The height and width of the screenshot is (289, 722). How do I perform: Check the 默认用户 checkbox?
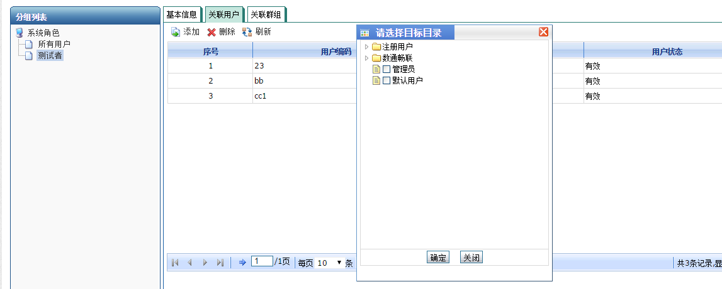[x=386, y=80]
